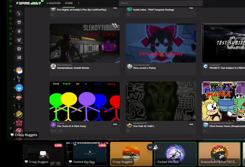Screen dimensions: 245x167
Task: Open Cirno Darikstudio developer name
Action: point(141,65)
